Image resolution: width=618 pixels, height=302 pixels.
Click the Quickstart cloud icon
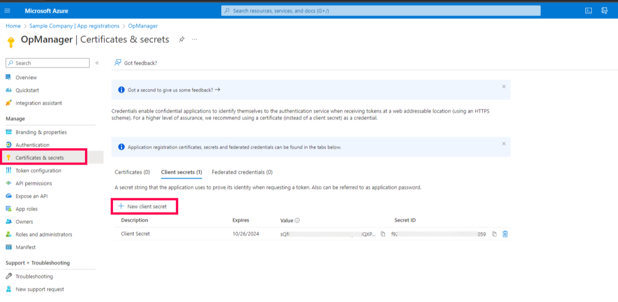click(9, 90)
